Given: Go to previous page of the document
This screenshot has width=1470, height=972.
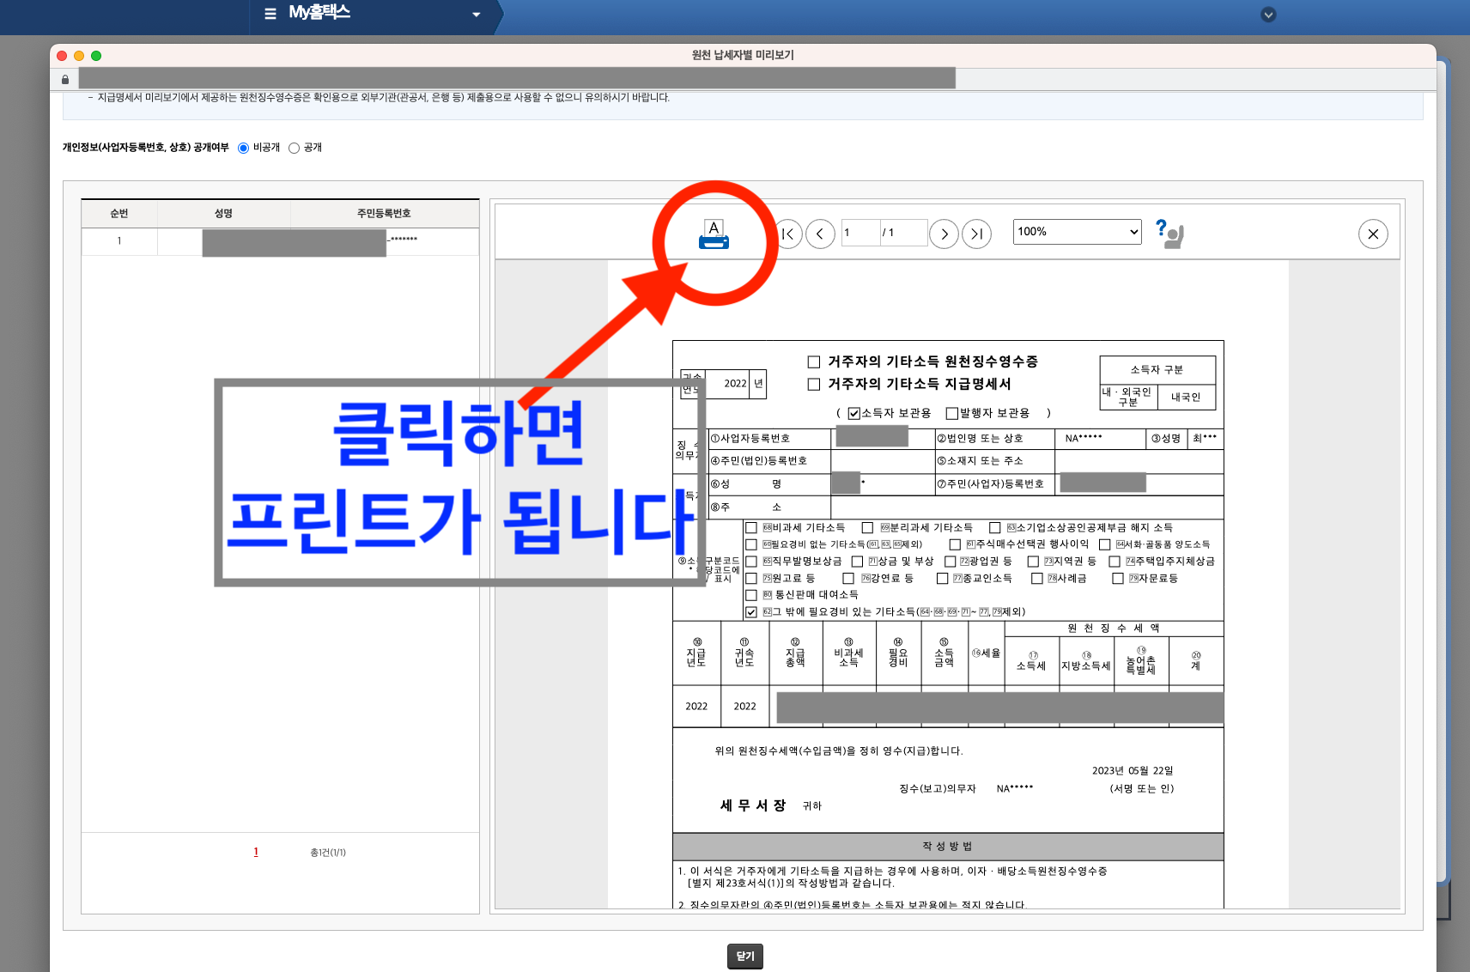Looking at the screenshot, I should (820, 234).
